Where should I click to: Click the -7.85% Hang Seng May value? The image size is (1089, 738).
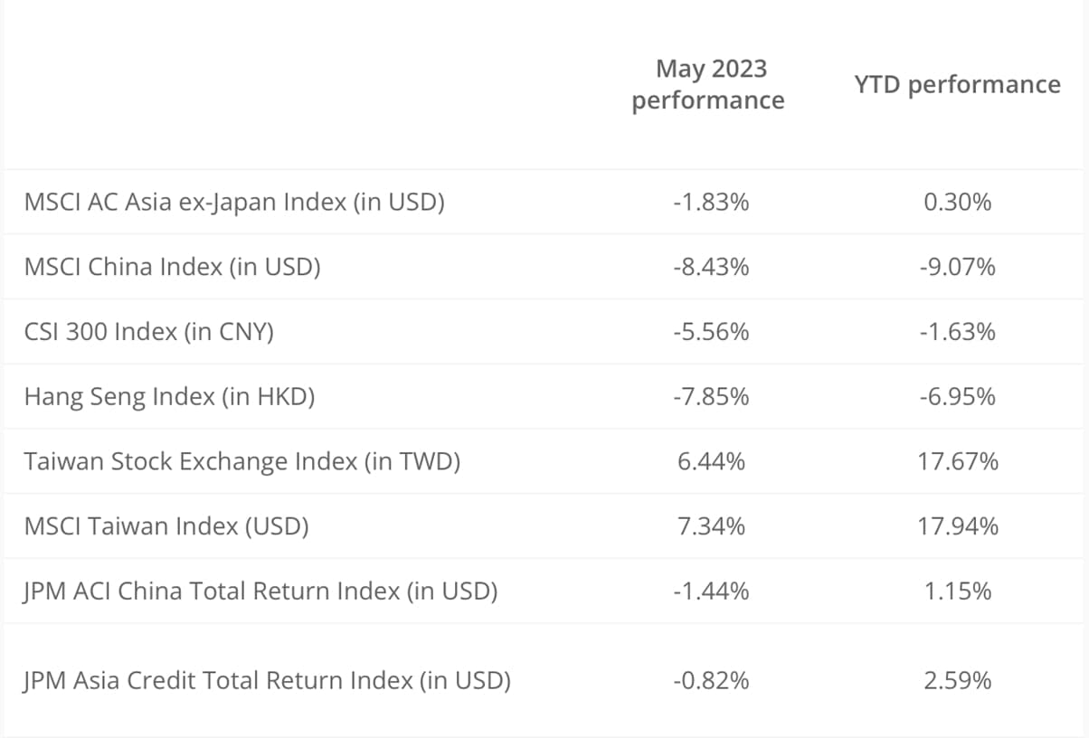pos(710,396)
